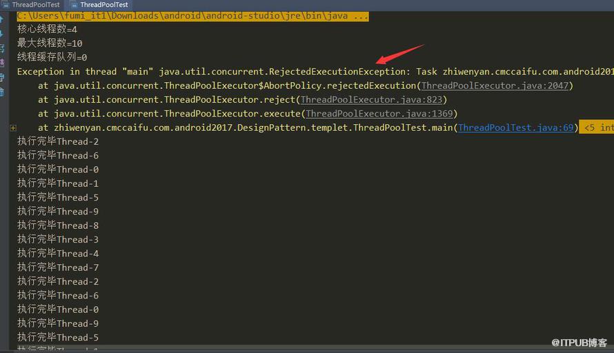Viewport: 614px width, 353px height.
Task: Toggle the soft-wrap console icon
Action: coord(1,48)
